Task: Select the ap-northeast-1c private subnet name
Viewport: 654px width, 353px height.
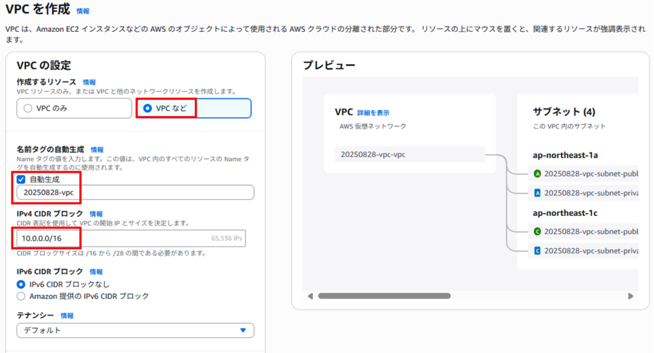Action: [x=591, y=250]
